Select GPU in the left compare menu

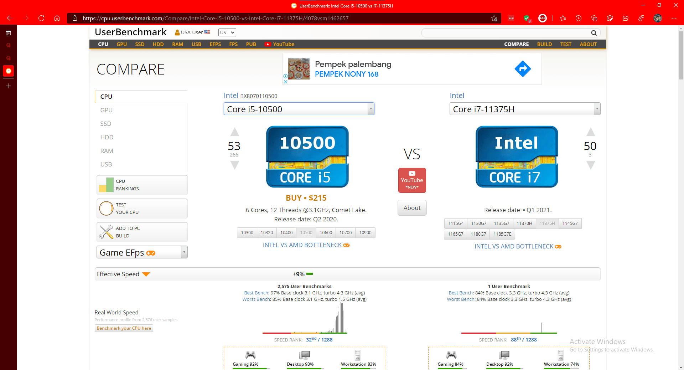107,110
